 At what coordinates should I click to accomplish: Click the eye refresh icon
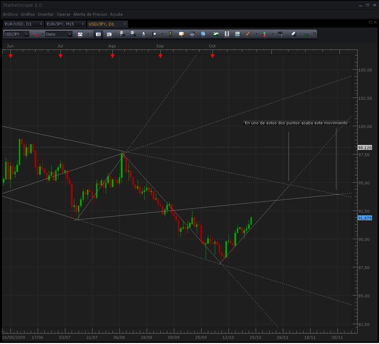point(192,34)
